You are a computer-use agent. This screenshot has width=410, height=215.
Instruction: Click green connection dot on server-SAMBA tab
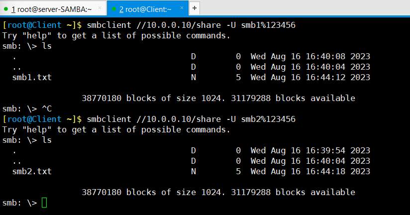tap(6, 9)
